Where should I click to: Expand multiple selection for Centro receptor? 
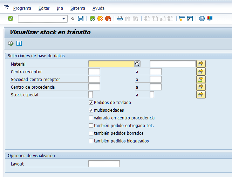[201, 72]
